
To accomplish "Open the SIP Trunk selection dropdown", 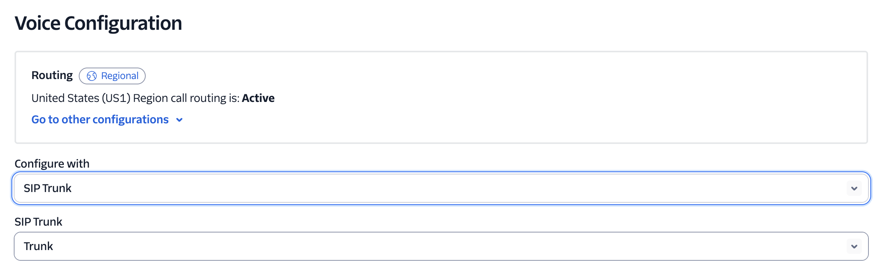I will pos(441,246).
